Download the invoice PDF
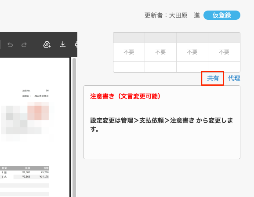 [x=63, y=44]
